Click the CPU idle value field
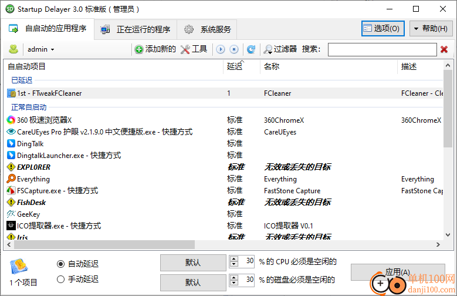 tap(246, 261)
